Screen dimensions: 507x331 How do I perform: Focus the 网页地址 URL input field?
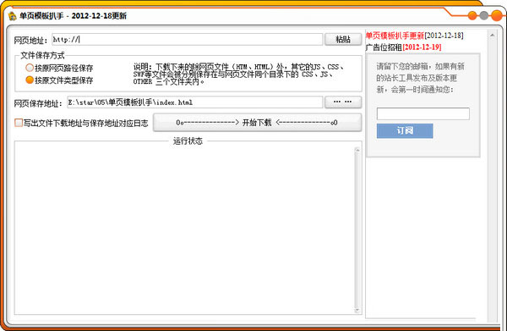(x=188, y=40)
